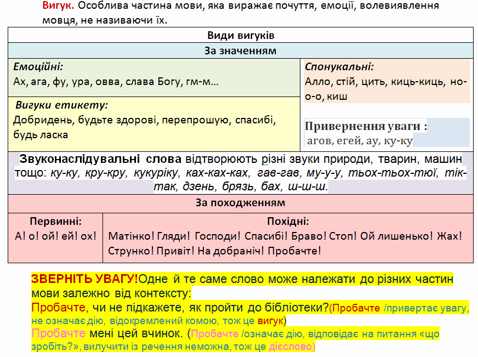This screenshot has width=478, height=357.
Task: Click the examples "А! о! ой! ей! ох!"
Action: pos(55,236)
